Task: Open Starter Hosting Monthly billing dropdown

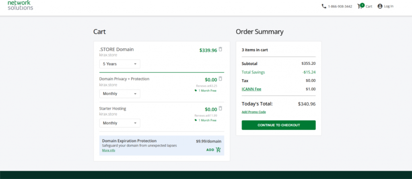Action: pos(120,123)
